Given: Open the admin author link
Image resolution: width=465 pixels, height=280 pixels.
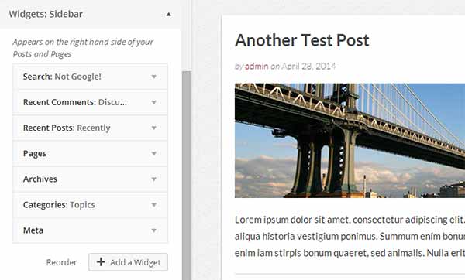Looking at the screenshot, I should pos(257,66).
